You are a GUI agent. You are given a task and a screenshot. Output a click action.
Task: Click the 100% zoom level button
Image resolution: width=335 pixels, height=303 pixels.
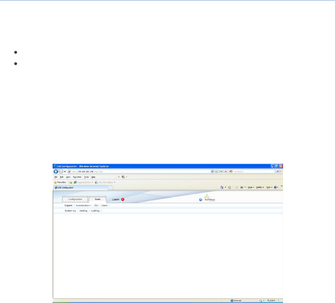(271, 301)
